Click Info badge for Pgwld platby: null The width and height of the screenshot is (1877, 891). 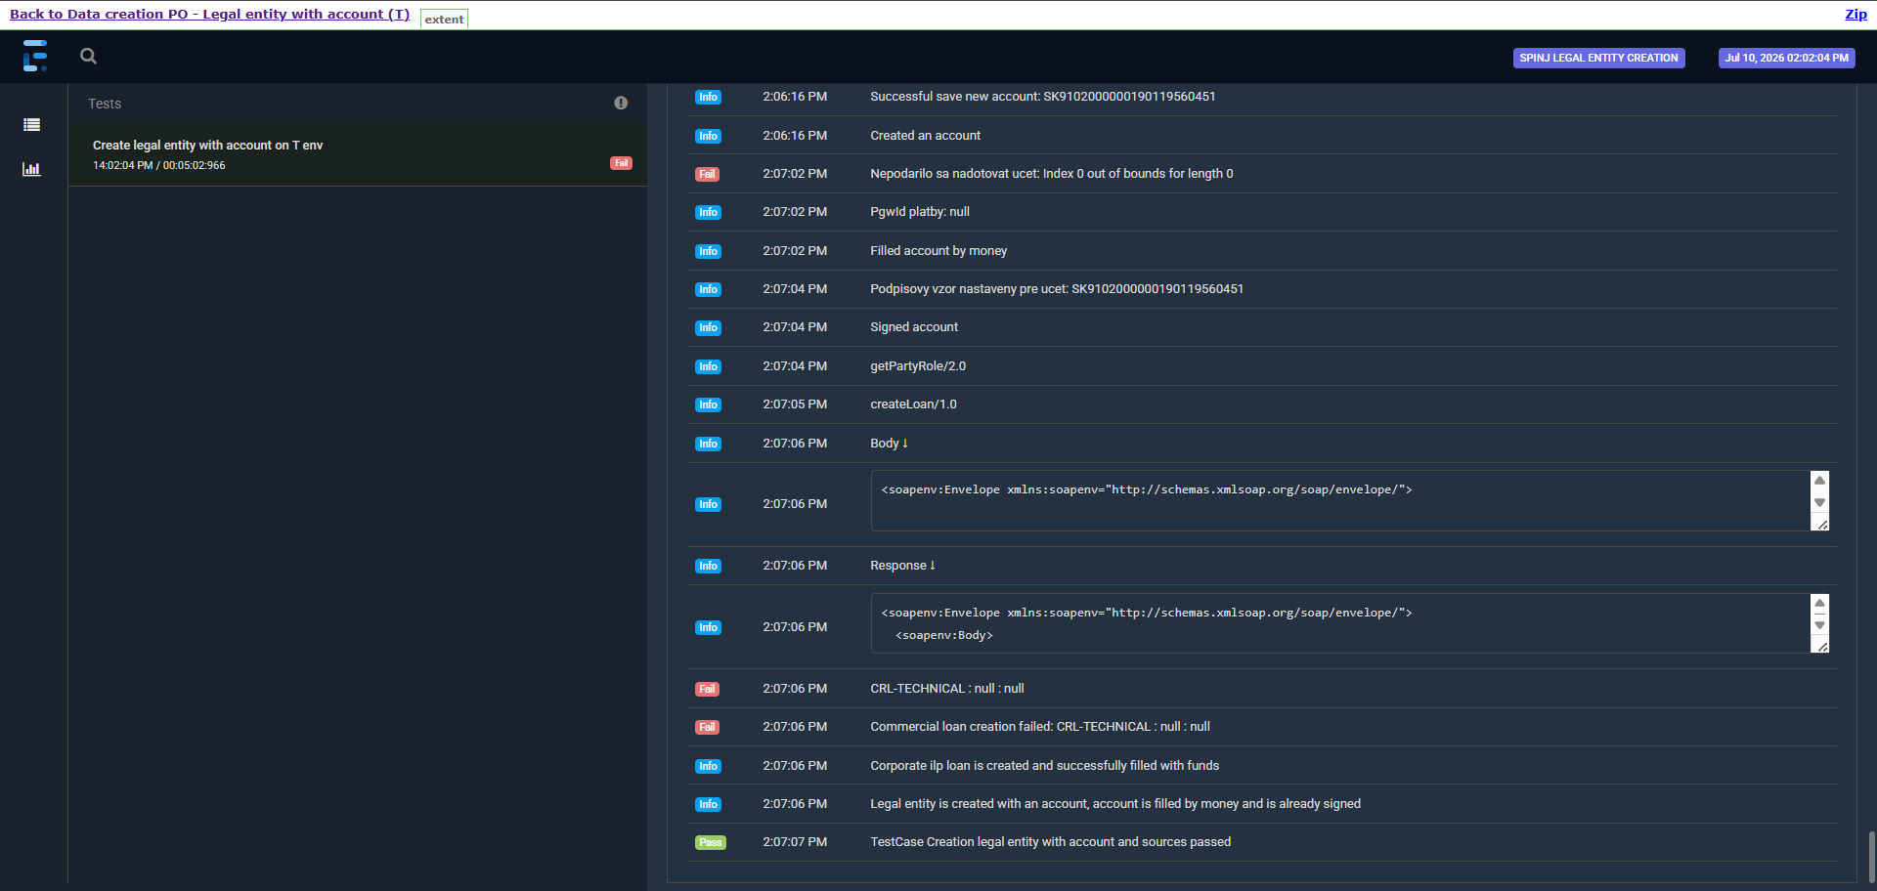(x=708, y=212)
